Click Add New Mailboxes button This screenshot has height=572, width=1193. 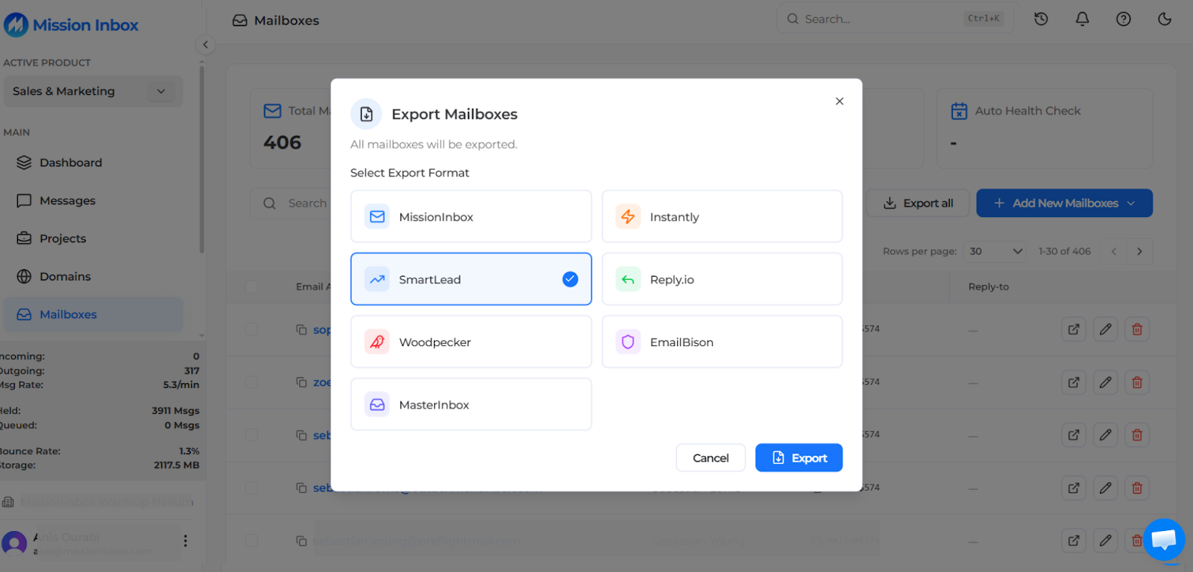[1065, 203]
